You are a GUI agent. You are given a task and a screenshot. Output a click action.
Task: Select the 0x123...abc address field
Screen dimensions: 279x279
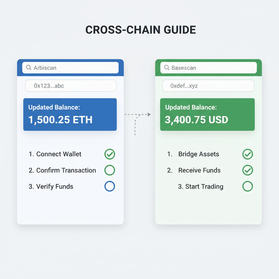coord(71,86)
